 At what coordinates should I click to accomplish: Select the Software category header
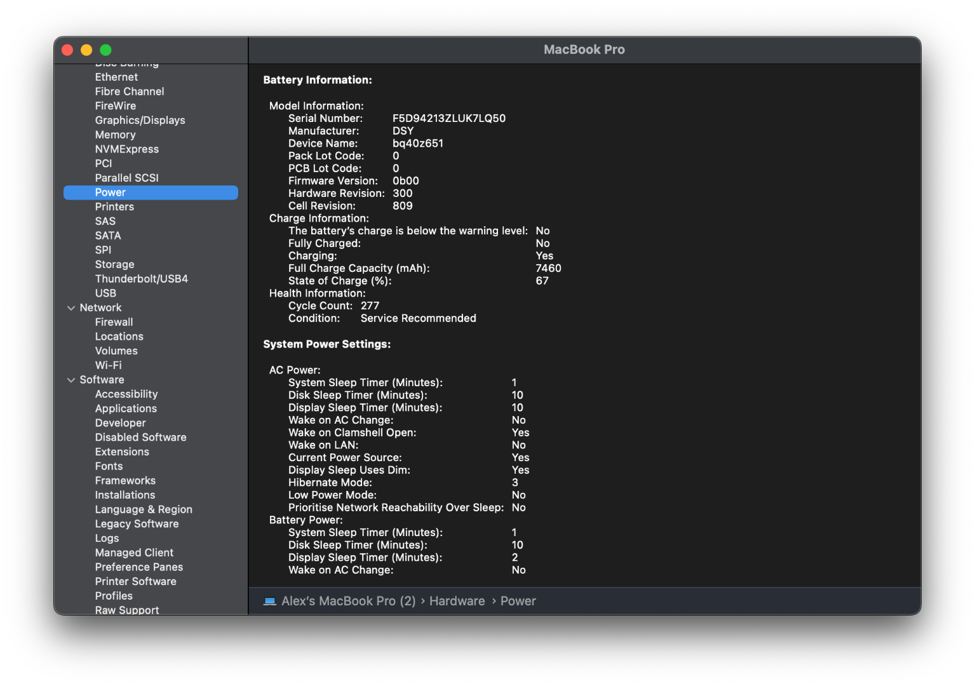[x=102, y=380]
